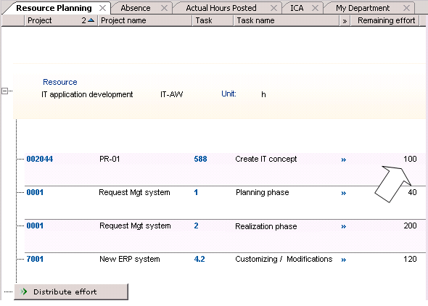Click the Remaining effort value 200
Image resolution: width=428 pixels, height=306 pixels.
410,226
